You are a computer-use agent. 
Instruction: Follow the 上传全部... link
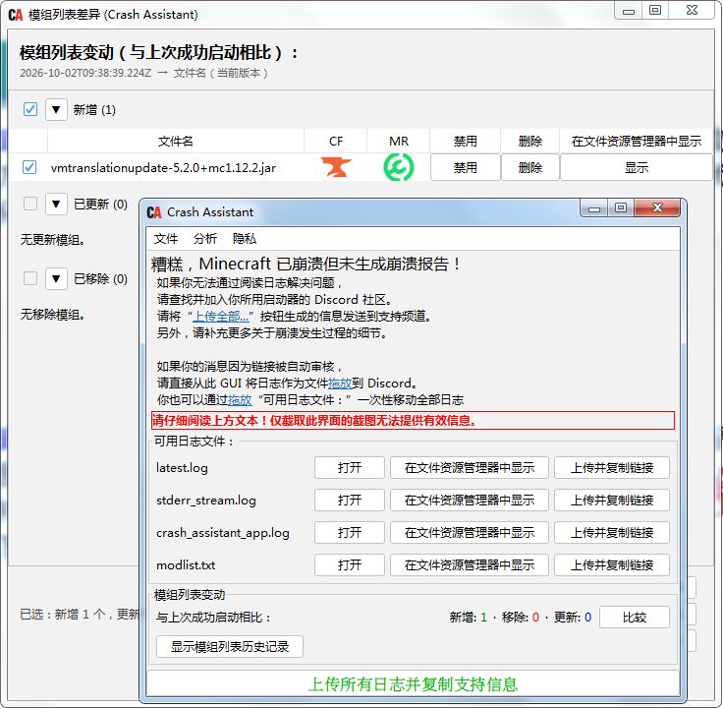click(x=221, y=317)
